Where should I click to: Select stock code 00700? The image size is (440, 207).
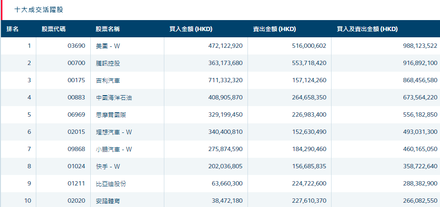[76, 63]
